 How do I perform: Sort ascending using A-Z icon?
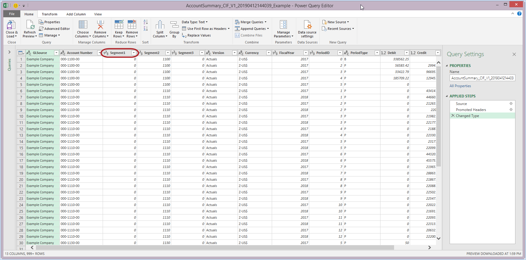146,22
